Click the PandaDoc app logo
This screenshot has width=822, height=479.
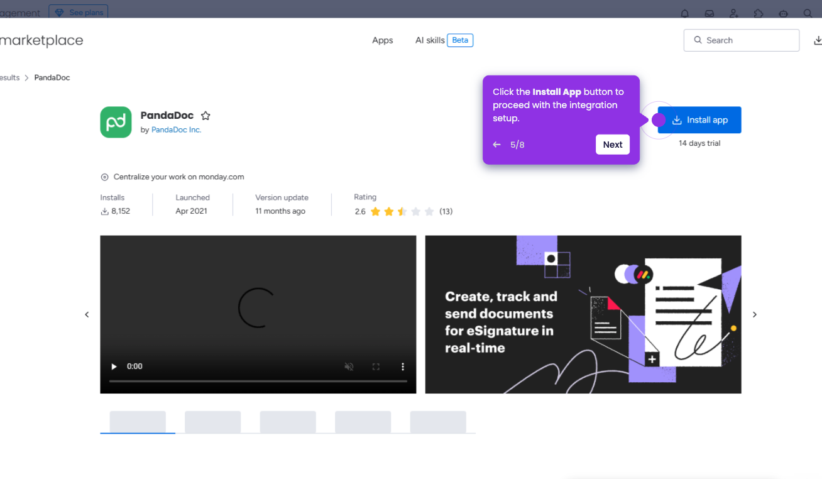[x=116, y=122]
